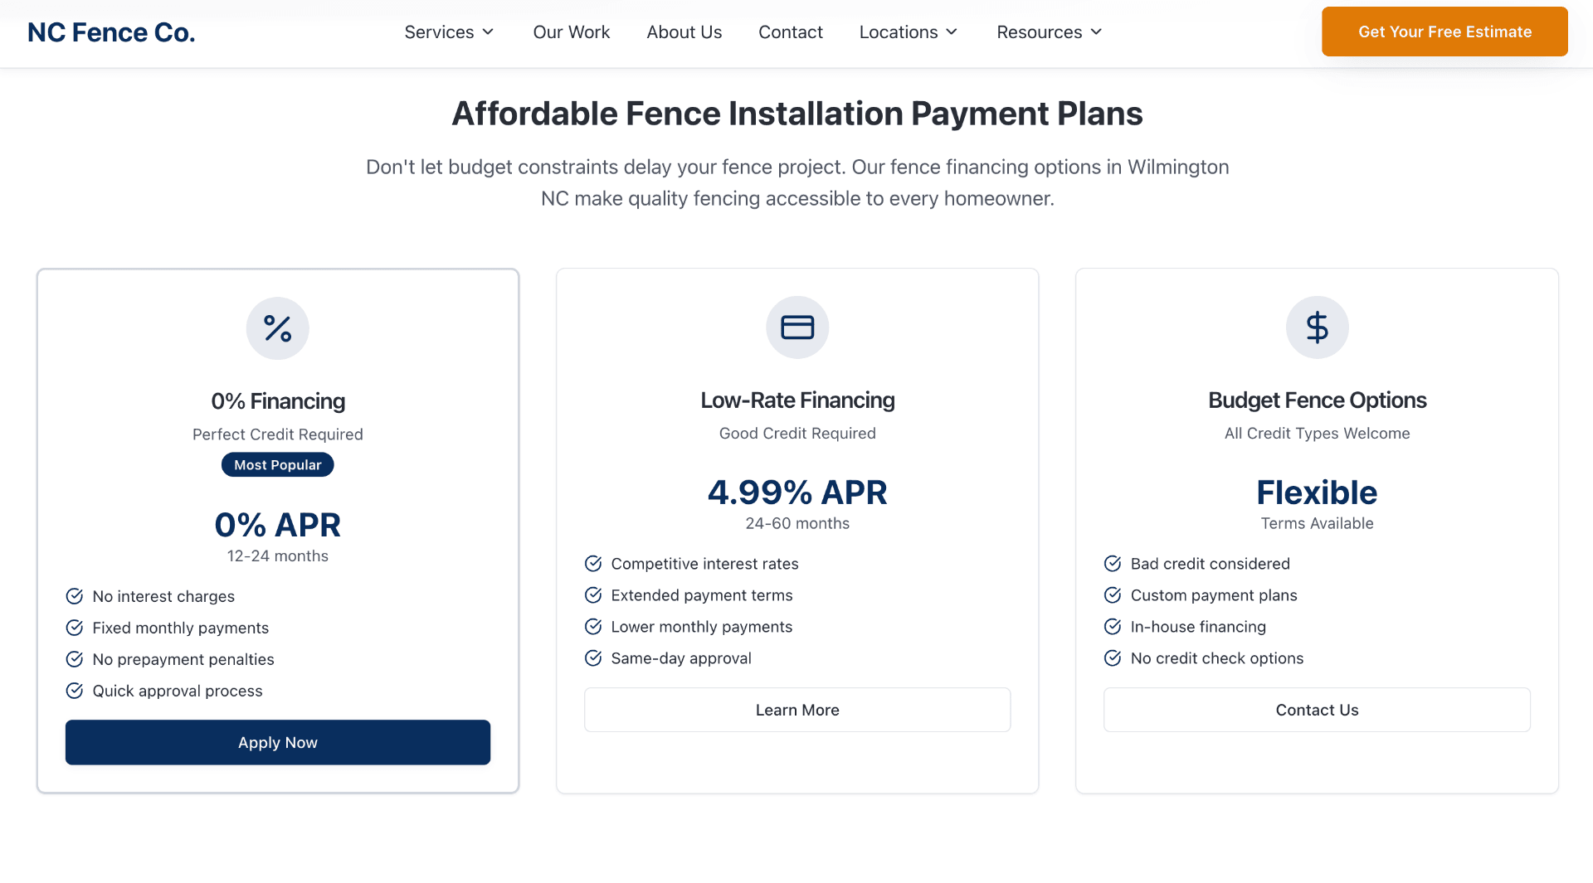Expand the Resources dropdown
This screenshot has height=883, width=1593.
click(1048, 32)
